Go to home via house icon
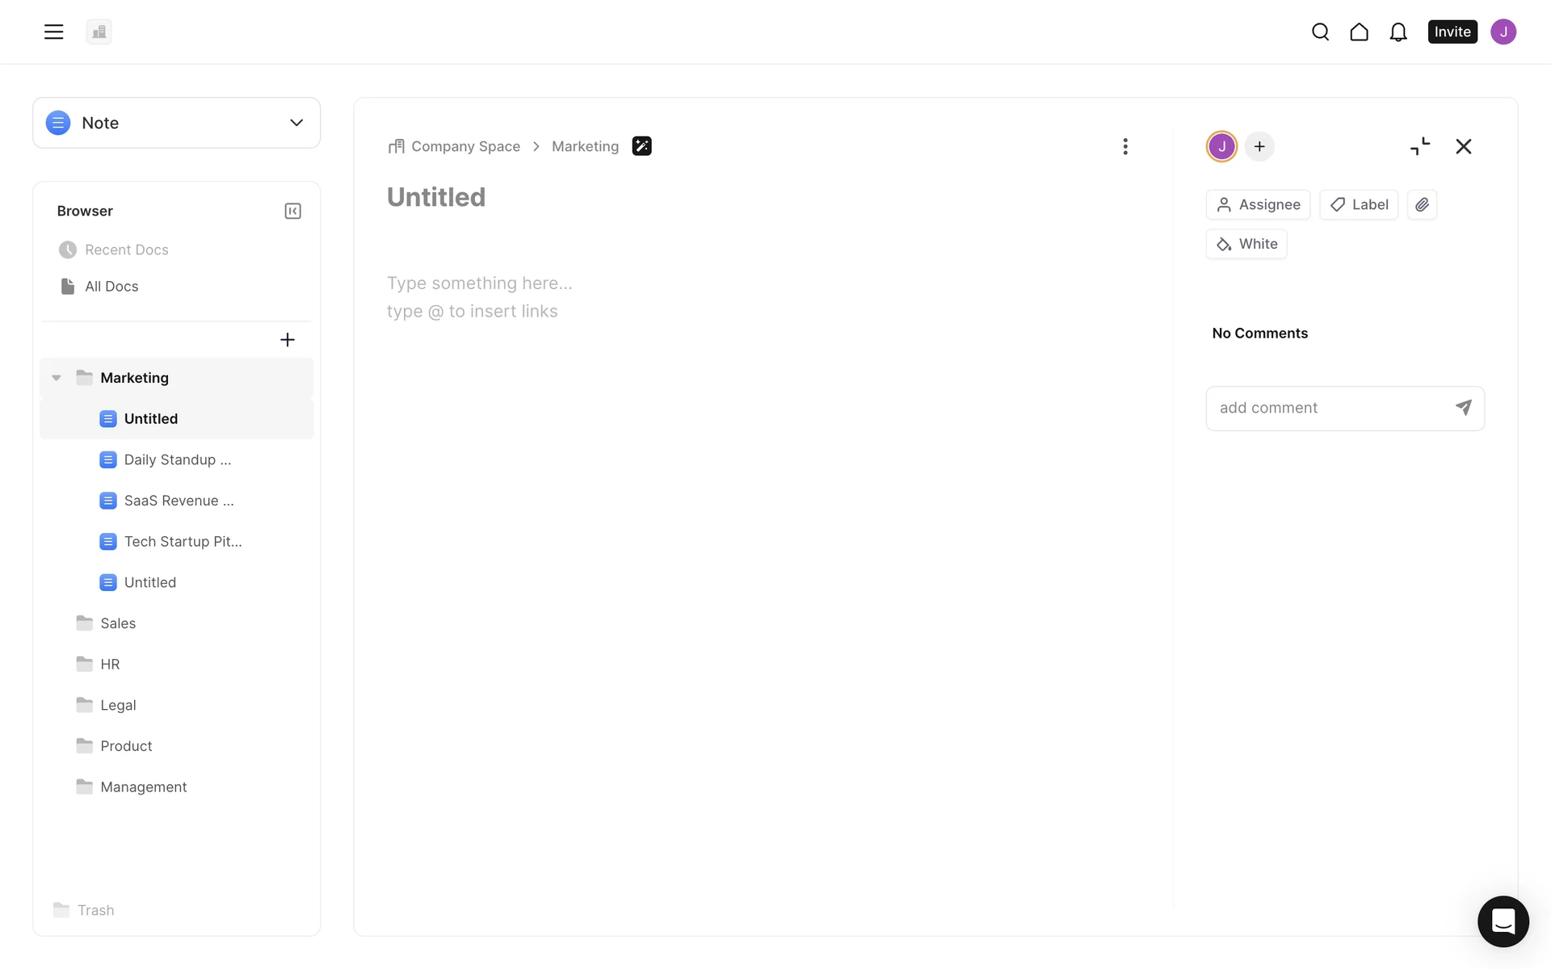Screen dimensions: 1551x969 pyautogui.click(x=1359, y=31)
